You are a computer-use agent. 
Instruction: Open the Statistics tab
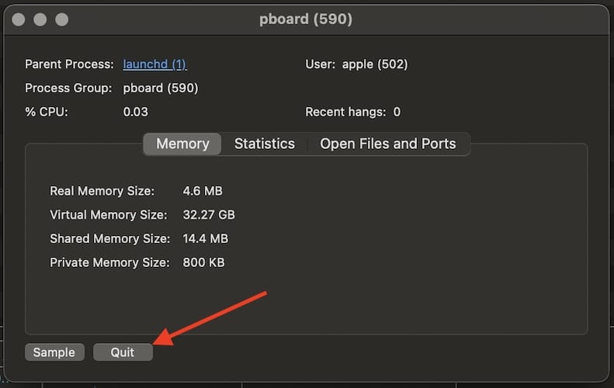pos(264,144)
